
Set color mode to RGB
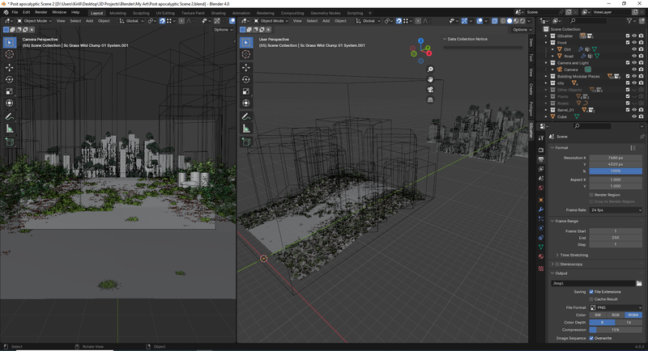coord(615,315)
